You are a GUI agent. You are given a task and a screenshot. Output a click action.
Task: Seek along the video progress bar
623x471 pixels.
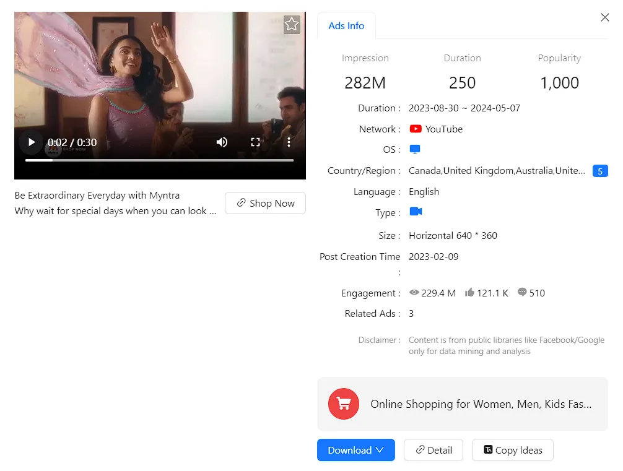(159, 160)
